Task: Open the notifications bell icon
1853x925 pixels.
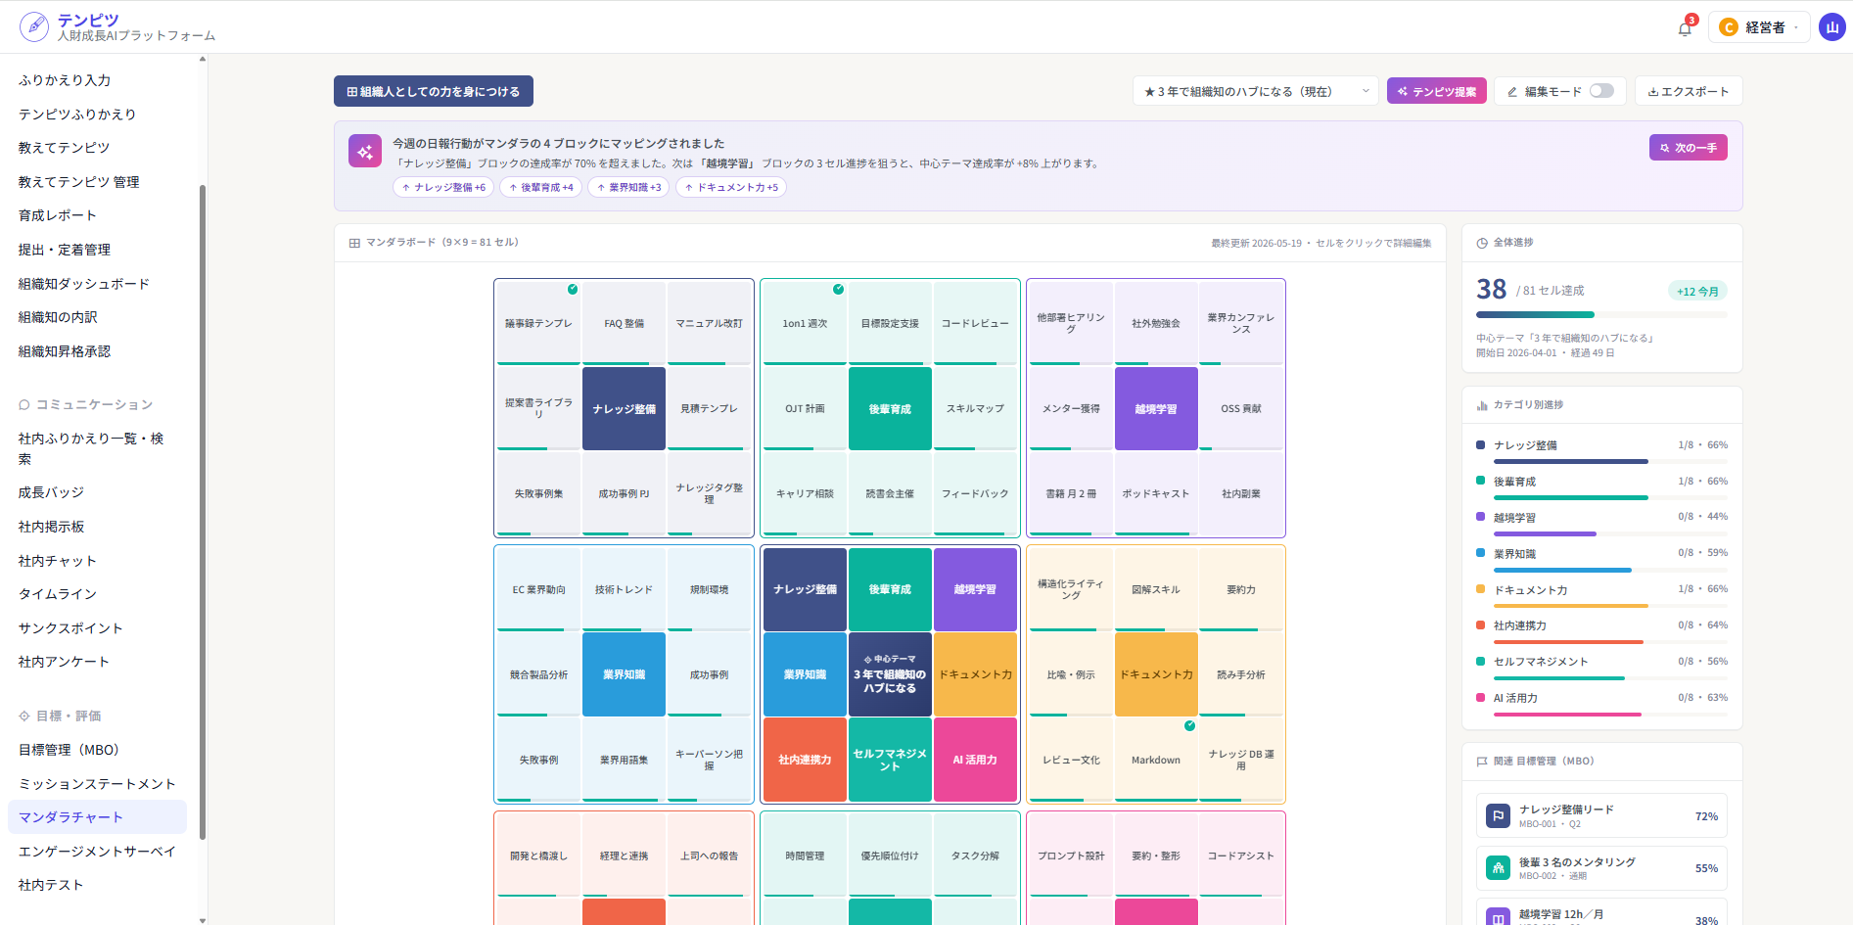Action: (1685, 27)
